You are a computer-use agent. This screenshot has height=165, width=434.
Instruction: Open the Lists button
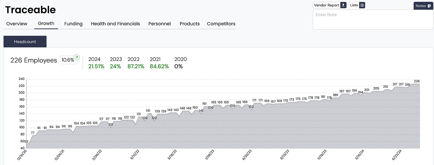pyautogui.click(x=357, y=5)
